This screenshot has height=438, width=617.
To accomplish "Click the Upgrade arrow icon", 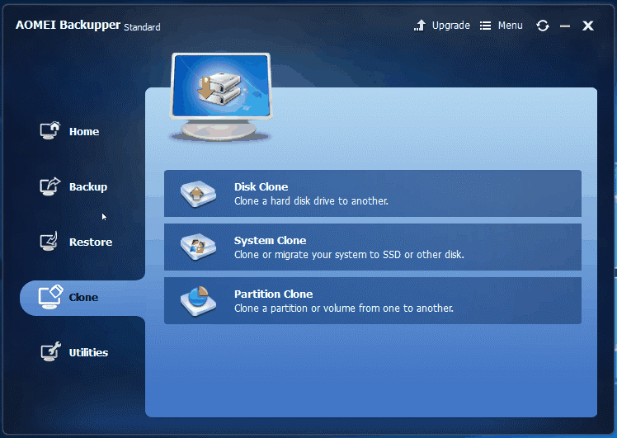I will [x=420, y=26].
